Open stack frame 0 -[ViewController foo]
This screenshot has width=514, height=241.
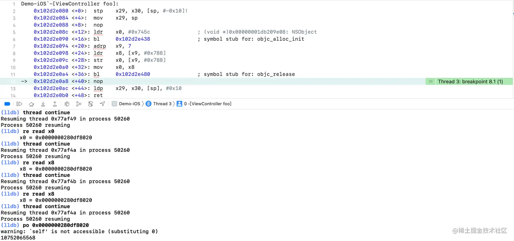(204, 104)
